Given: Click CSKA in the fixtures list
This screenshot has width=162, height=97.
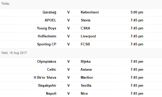Looking at the screenshot, I should pos(85,28).
